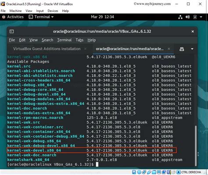Open the terminal Tabs menu
This screenshot has height=175, width=208.
(x=79, y=40)
